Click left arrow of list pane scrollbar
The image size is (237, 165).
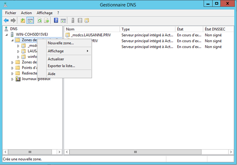(x=67, y=152)
